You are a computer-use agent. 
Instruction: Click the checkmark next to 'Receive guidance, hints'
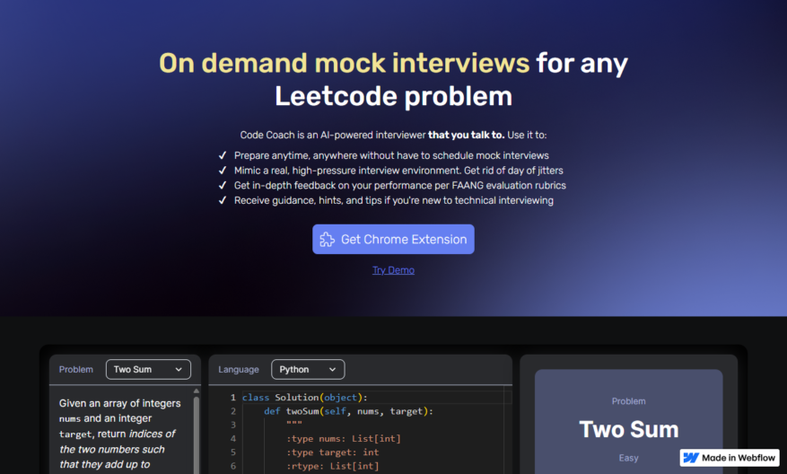point(223,200)
